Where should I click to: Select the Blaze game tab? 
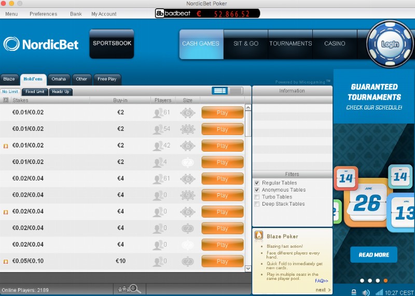tap(9, 79)
